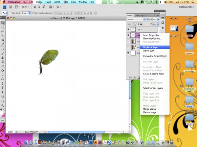Choose Convert to Smart Object
Screen dimensions: 197x147
pyautogui.click(x=155, y=56)
